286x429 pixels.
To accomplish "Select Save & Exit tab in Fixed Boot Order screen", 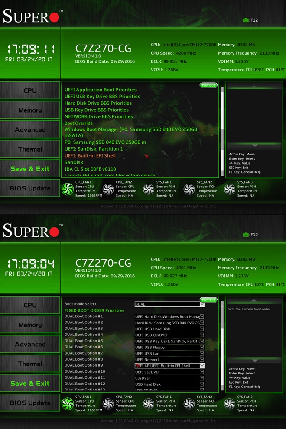I will pyautogui.click(x=30, y=383).
